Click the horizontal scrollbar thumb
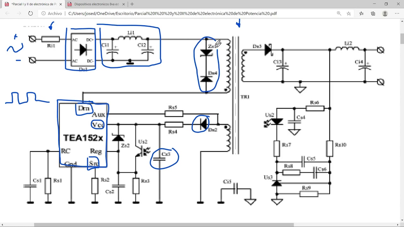The height and width of the screenshot is (227, 404). [163, 225]
